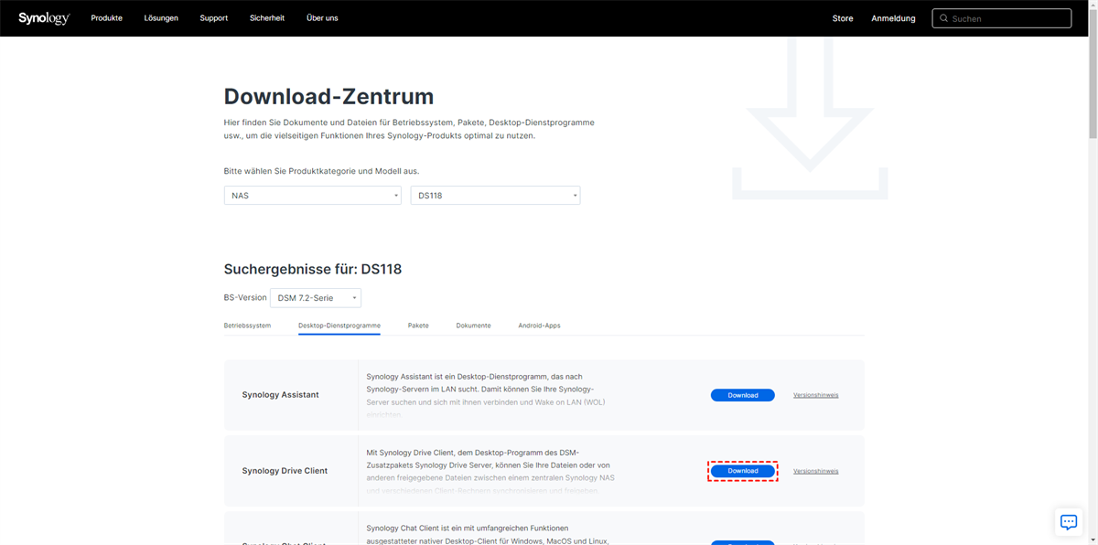Download Synology Assistant

pyautogui.click(x=742, y=395)
